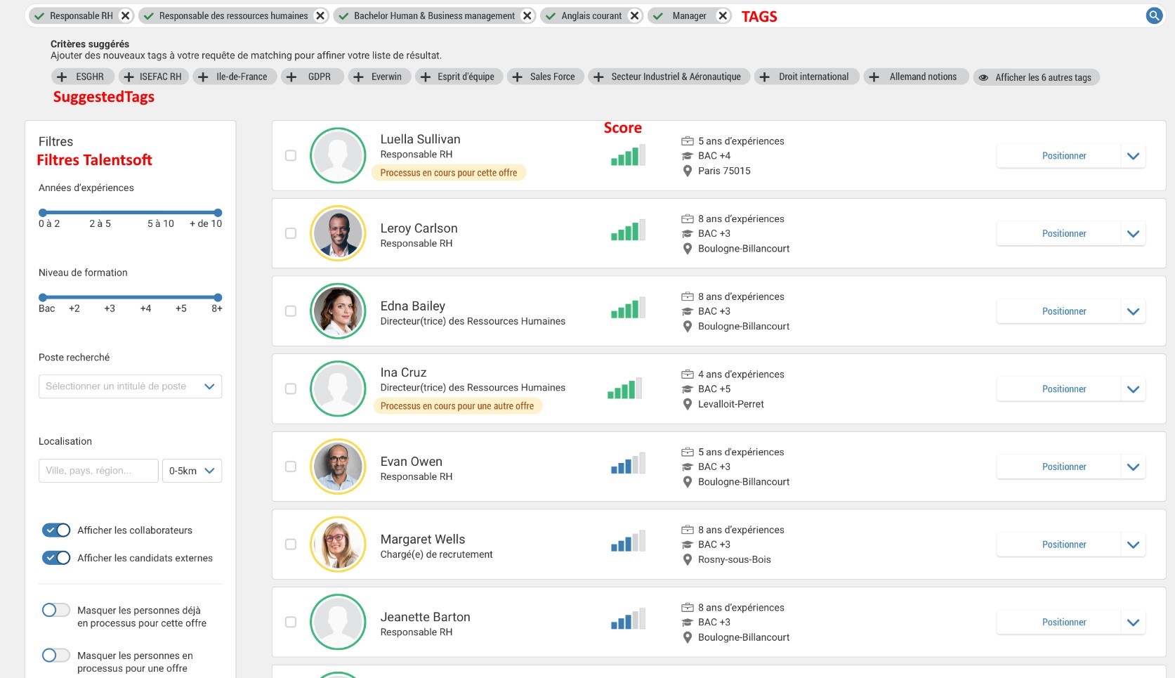Delete the "Manager" tag with its X
1175x678 pixels.
pos(722,15)
